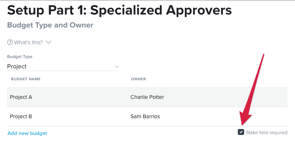Click the Setup Part 1 Specialized Approvers heading

pos(120,10)
